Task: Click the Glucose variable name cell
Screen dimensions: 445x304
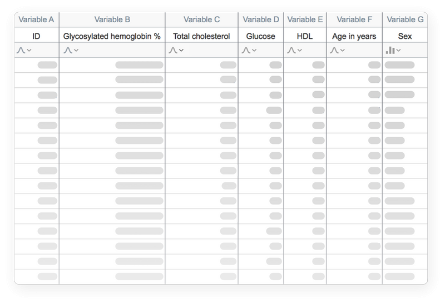Action: (x=260, y=36)
